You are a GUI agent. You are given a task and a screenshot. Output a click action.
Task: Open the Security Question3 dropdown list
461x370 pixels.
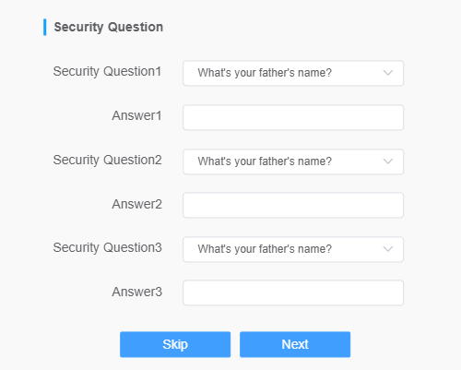[x=293, y=249]
